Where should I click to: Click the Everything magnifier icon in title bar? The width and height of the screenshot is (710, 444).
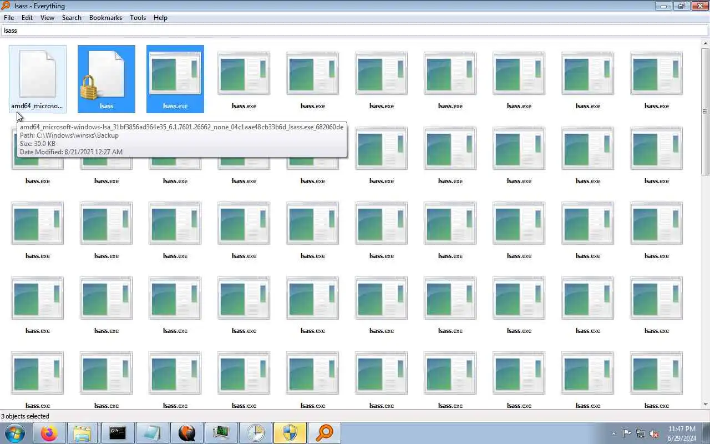click(x=6, y=6)
